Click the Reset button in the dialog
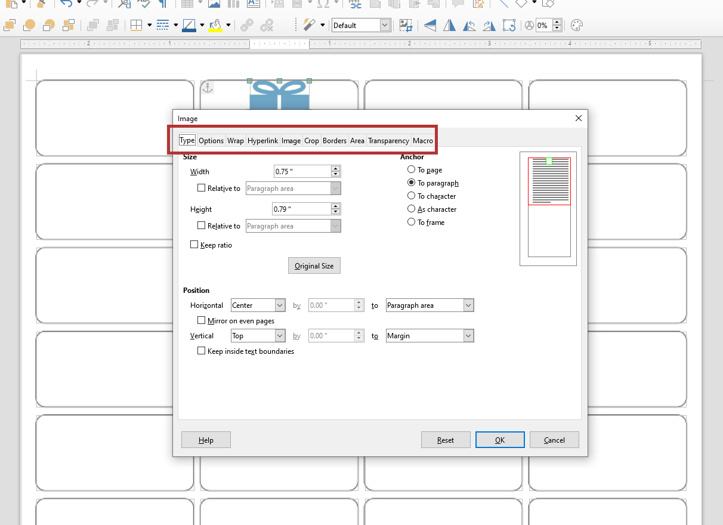Viewport: 723px width, 525px height. [446, 440]
